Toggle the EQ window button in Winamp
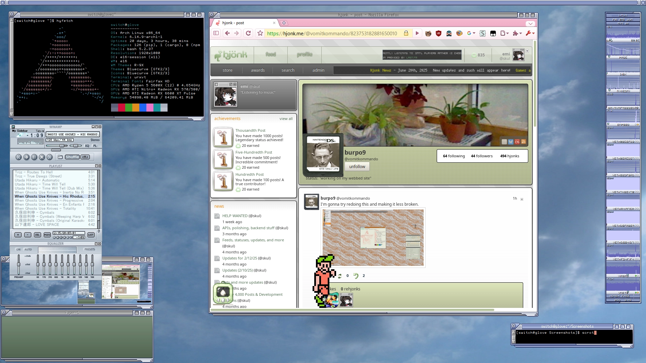Viewport: 646px width, 363px height. [x=87, y=146]
